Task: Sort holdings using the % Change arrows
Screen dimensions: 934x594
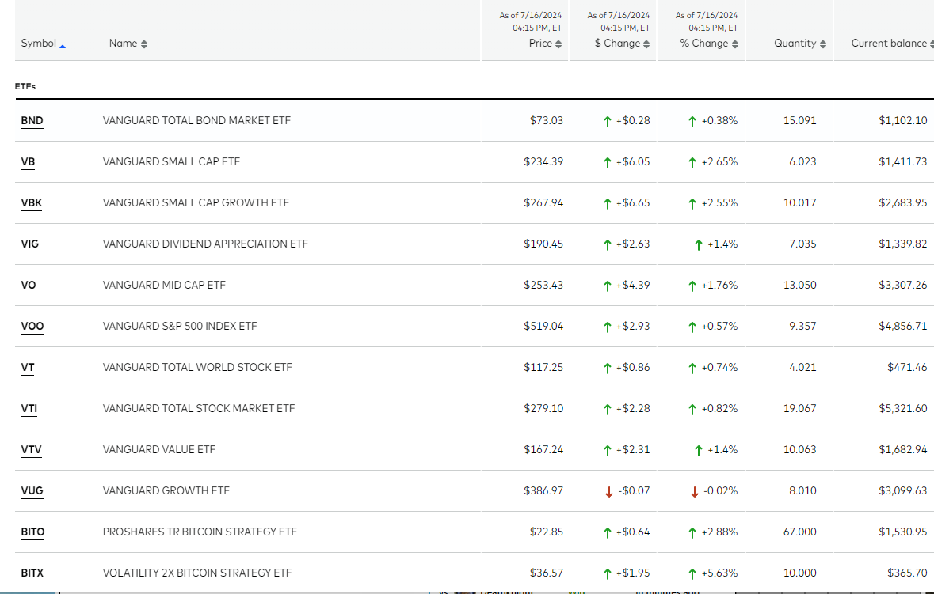Action: 735,44
